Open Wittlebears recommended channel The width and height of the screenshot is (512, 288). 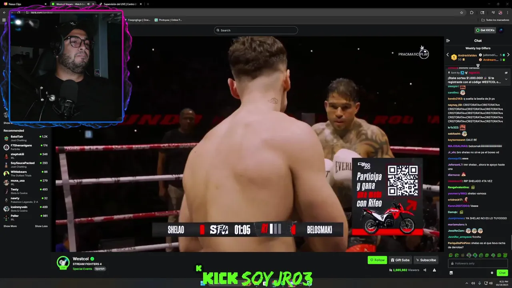pyautogui.click(x=26, y=174)
